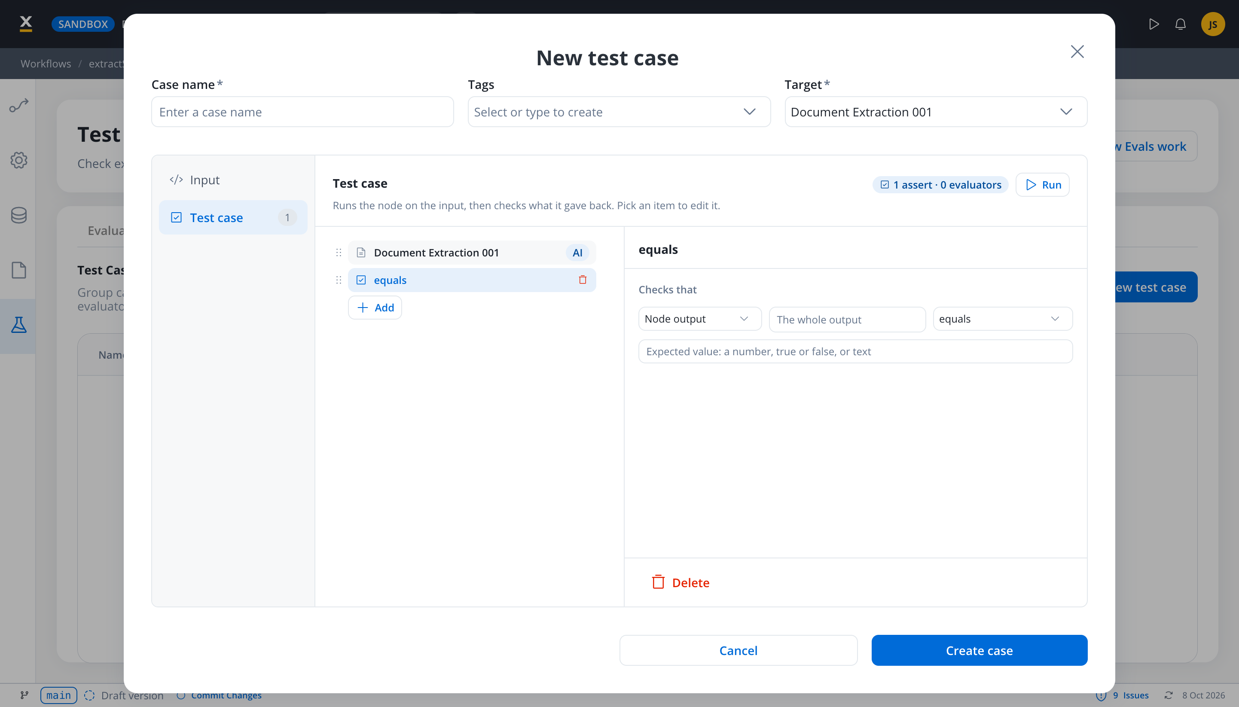Add a new test case item

(375, 308)
